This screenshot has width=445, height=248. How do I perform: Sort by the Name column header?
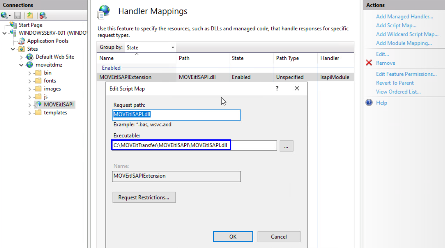(136, 58)
